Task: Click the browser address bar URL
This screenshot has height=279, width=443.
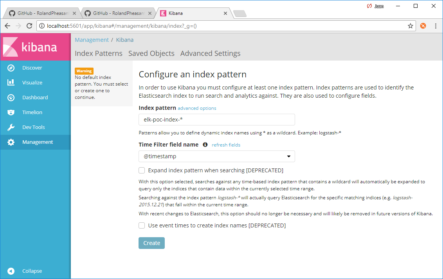Action: 122,26
